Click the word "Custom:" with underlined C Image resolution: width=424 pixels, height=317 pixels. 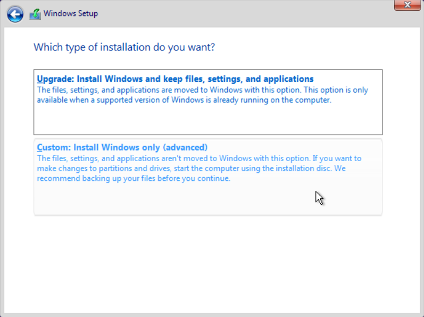pyautogui.click(x=54, y=147)
